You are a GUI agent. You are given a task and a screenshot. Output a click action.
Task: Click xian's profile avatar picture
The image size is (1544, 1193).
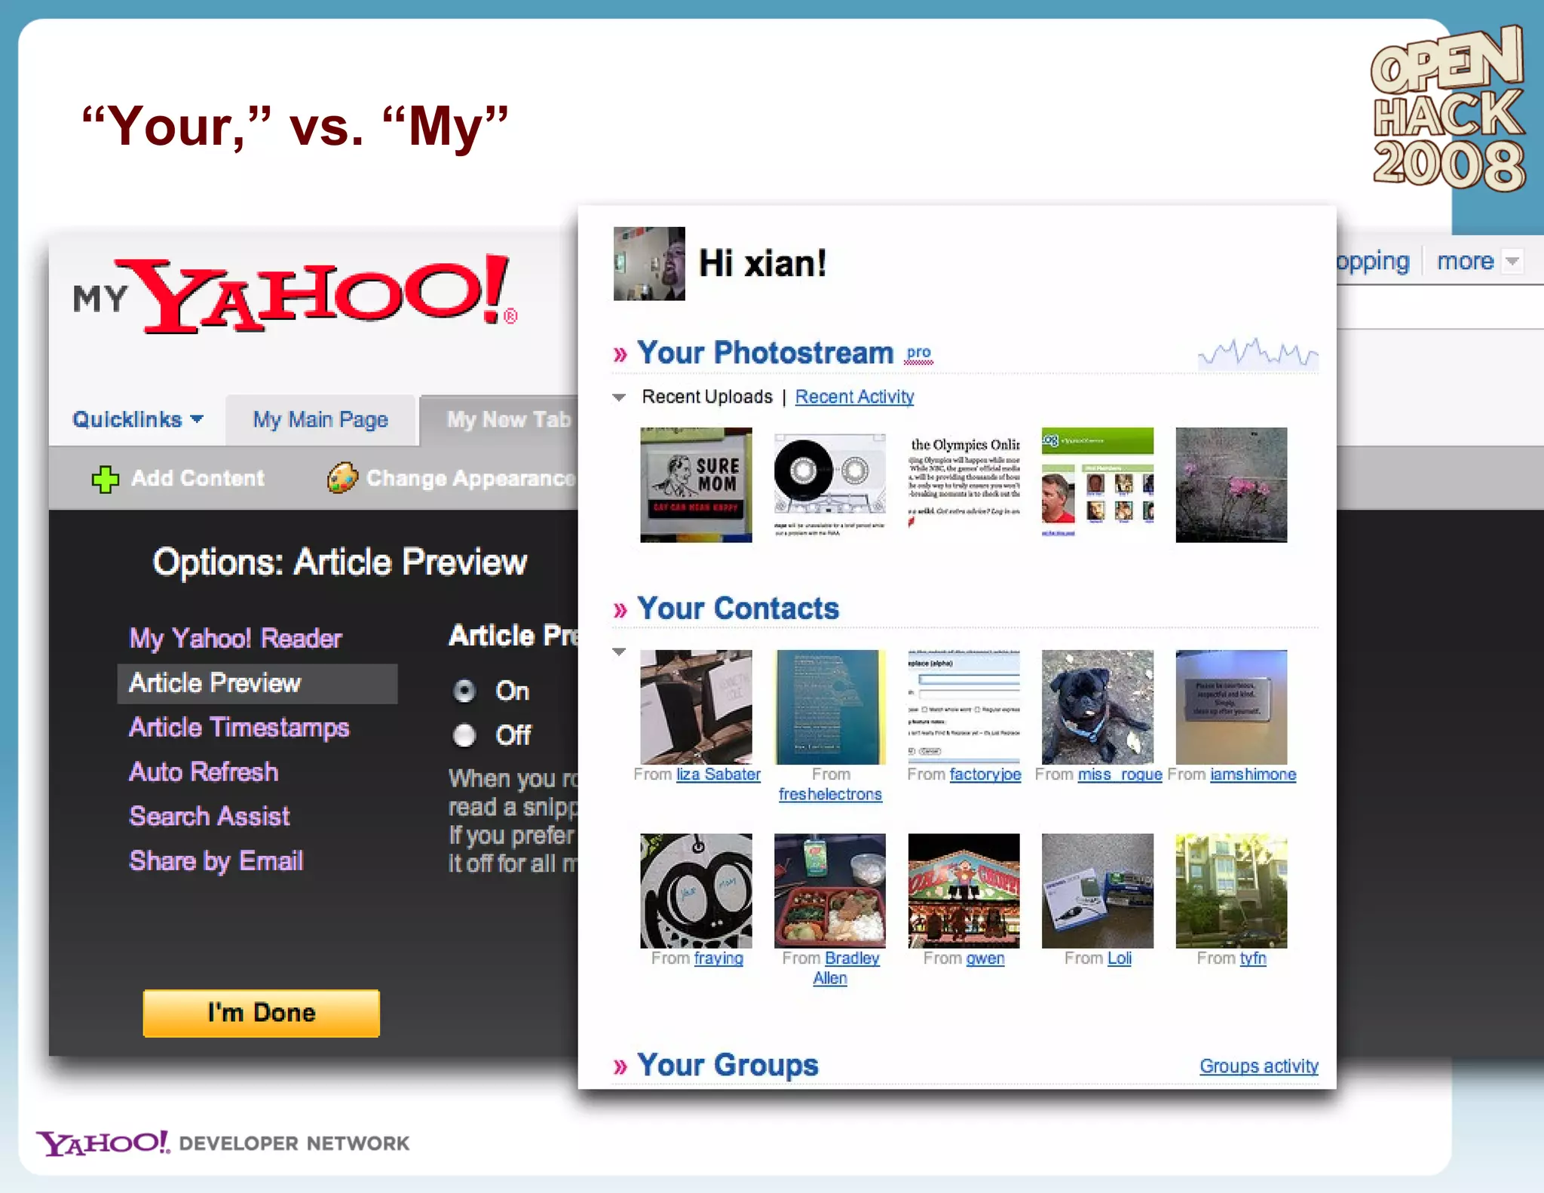(x=649, y=264)
